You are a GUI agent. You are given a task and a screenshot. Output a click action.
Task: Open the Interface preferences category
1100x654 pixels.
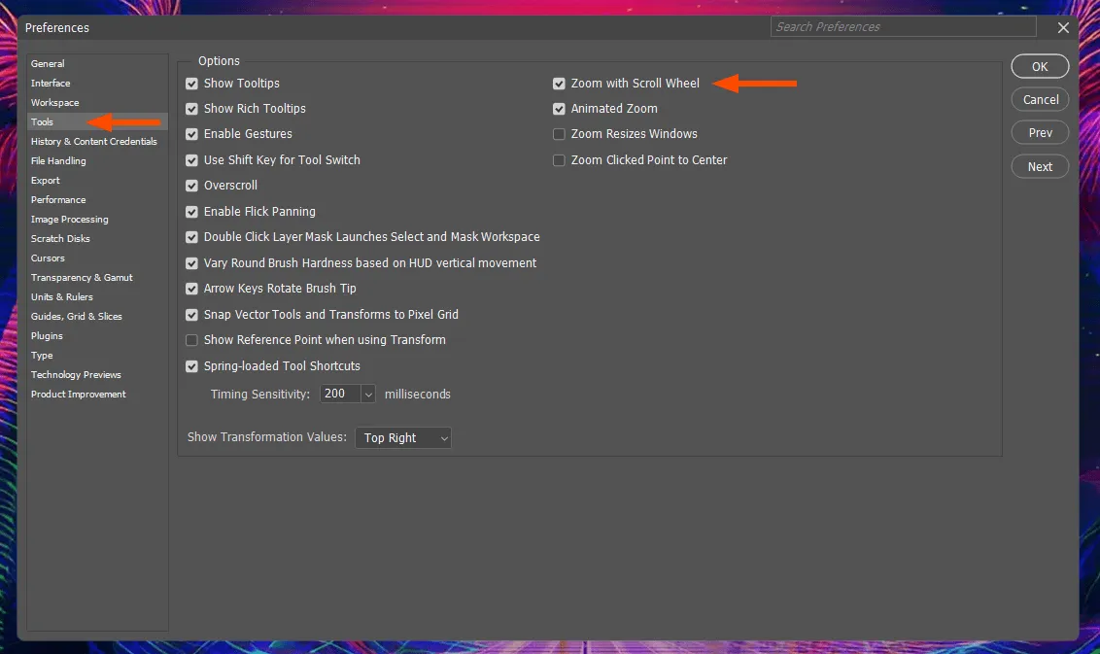pos(51,83)
